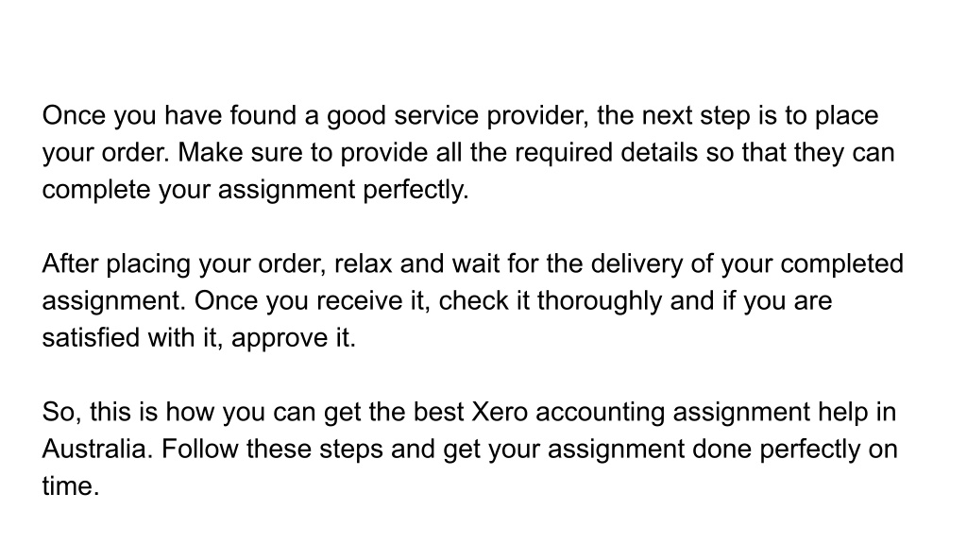Click the phrase 'required details'

click(606, 153)
